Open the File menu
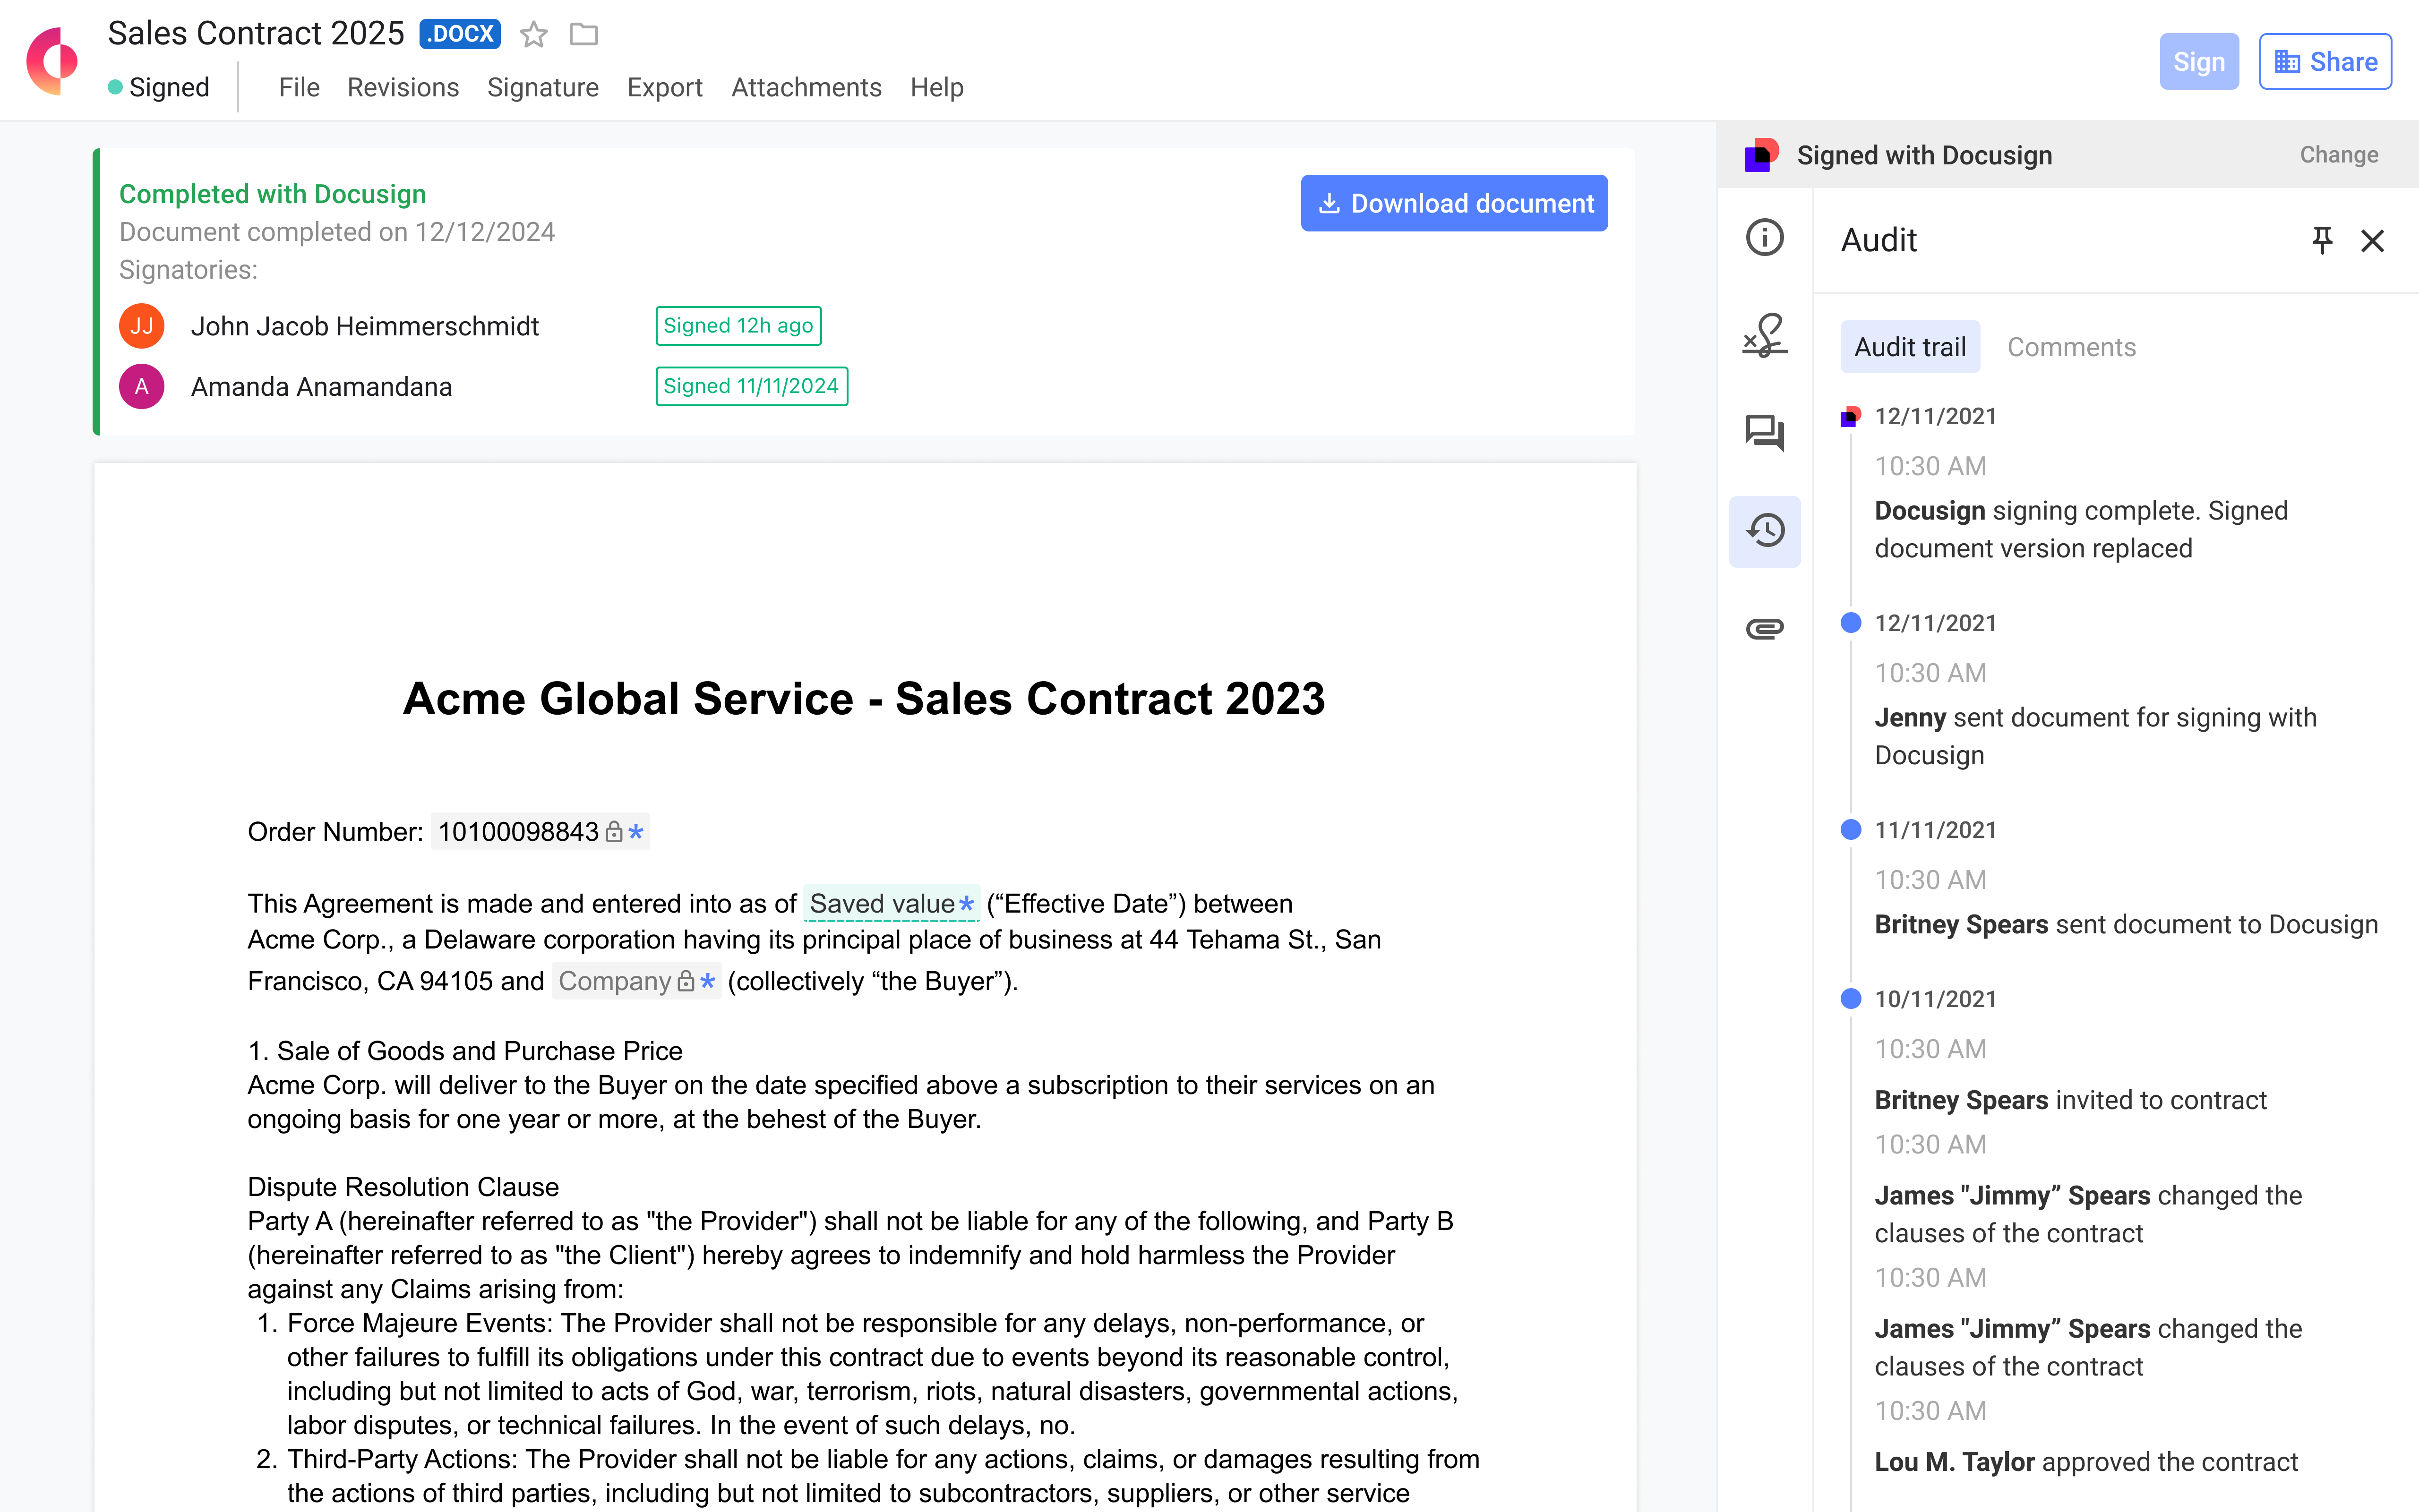This screenshot has height=1512, width=2419. pyautogui.click(x=299, y=88)
